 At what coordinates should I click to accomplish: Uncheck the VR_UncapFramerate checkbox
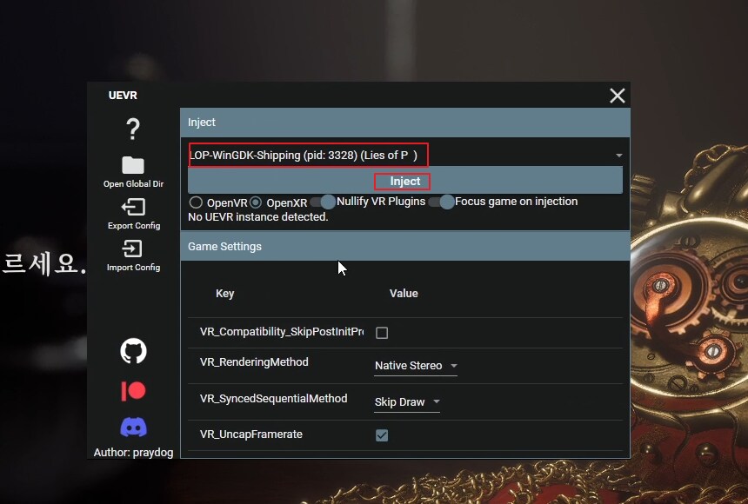click(382, 435)
